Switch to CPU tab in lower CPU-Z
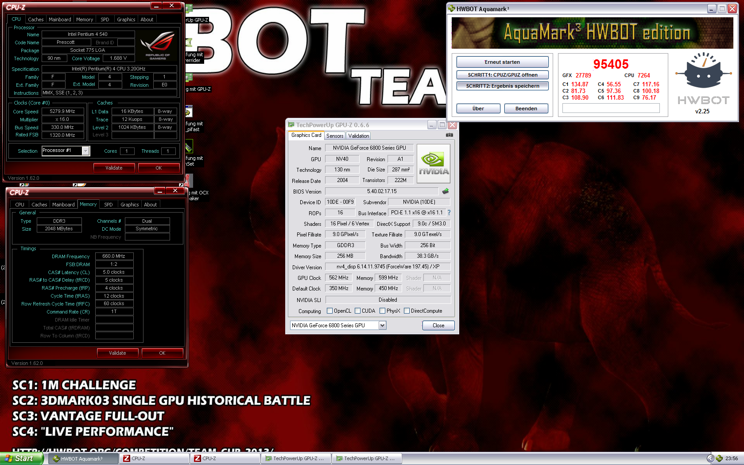 pos(19,205)
